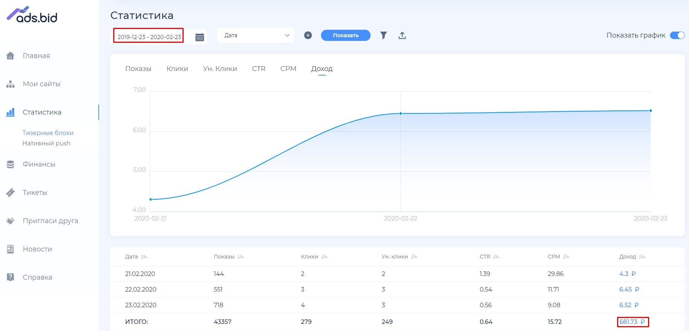Click the 4.3 ₽ income link

(628, 274)
